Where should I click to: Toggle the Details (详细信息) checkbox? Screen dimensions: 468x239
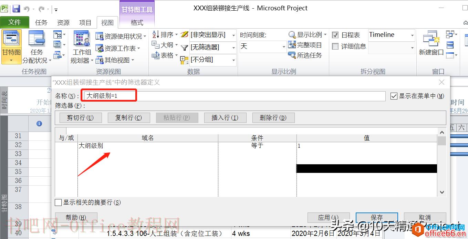[335, 46]
